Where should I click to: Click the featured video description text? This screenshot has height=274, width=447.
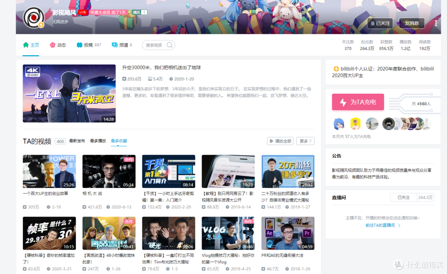click(216, 92)
